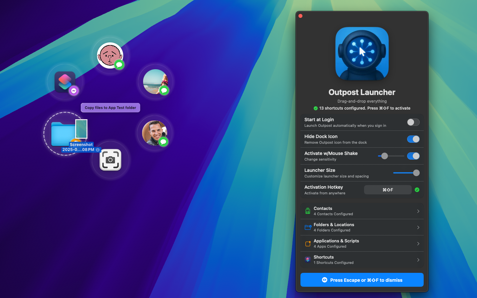Expand the Shortcuts row chevron
This screenshot has width=477, height=298.
point(418,260)
